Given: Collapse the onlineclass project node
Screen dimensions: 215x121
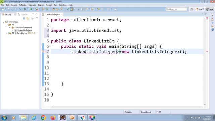Looking at the screenshot, I should [4, 22].
